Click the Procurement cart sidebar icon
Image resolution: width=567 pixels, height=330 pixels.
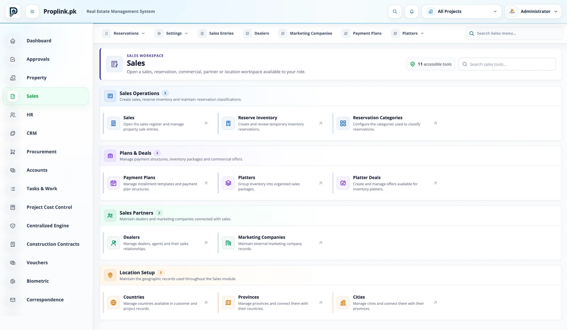coord(13,152)
